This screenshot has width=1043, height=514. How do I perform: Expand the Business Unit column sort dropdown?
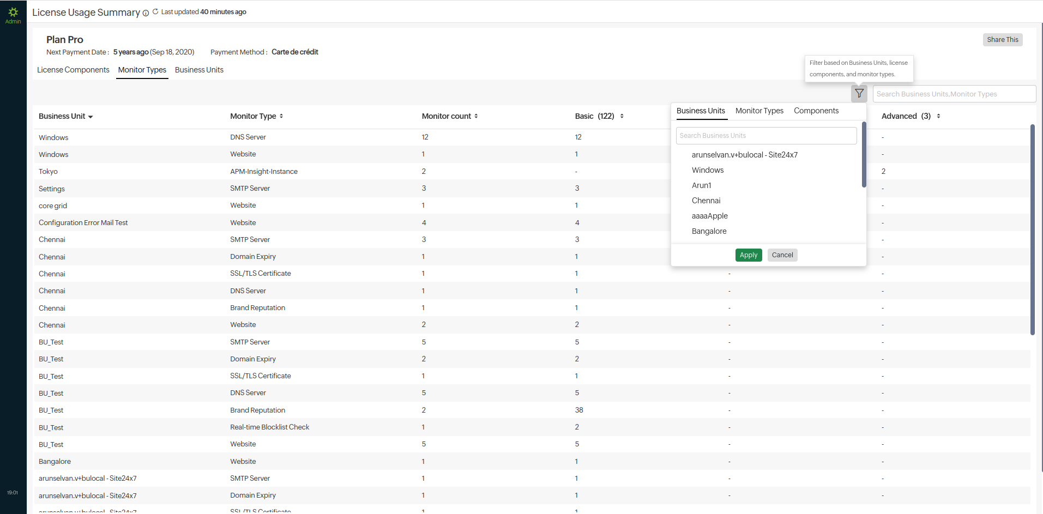pyautogui.click(x=91, y=117)
